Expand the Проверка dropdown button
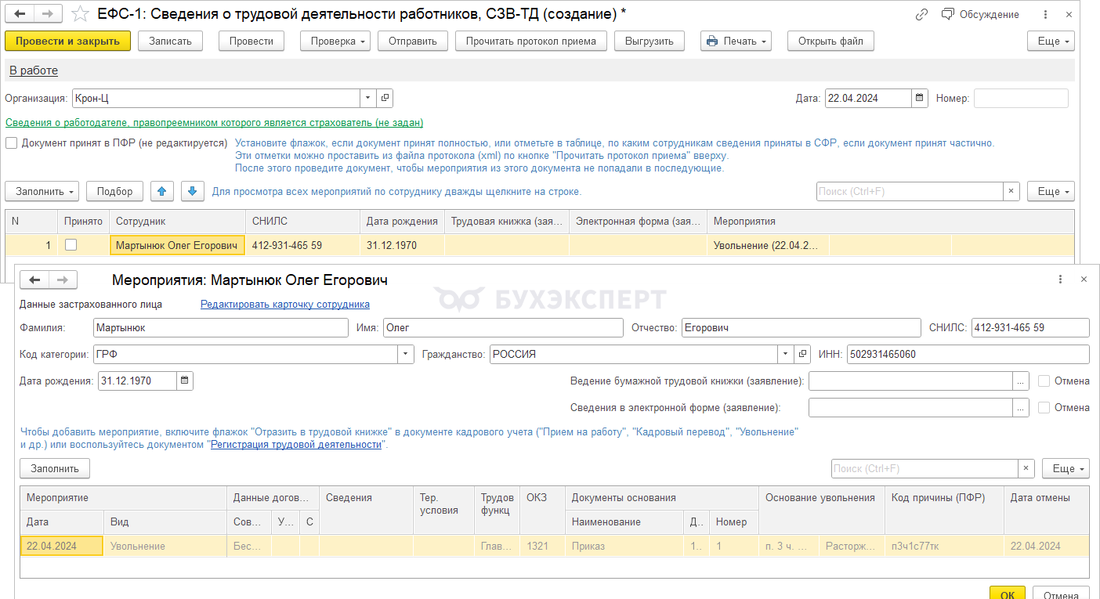 tap(335, 41)
